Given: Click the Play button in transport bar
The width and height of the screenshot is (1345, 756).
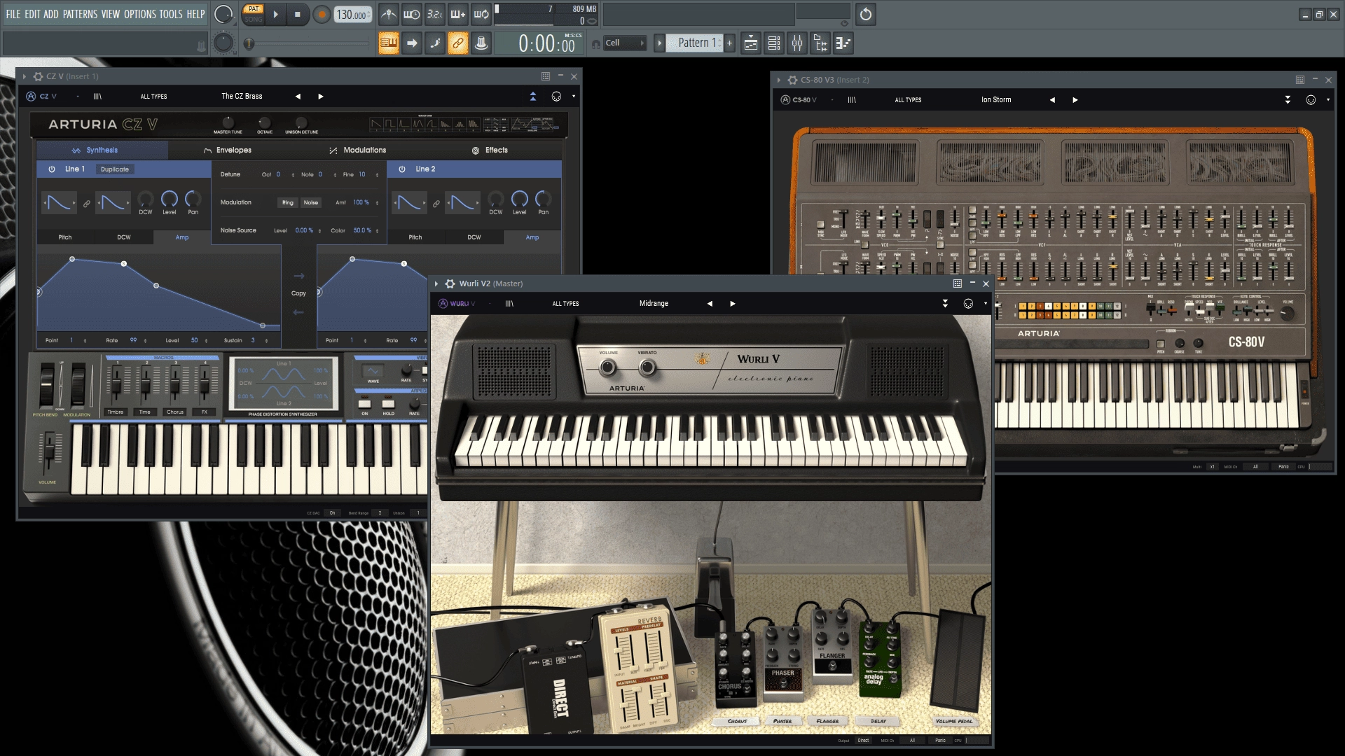Looking at the screenshot, I should pos(275,14).
